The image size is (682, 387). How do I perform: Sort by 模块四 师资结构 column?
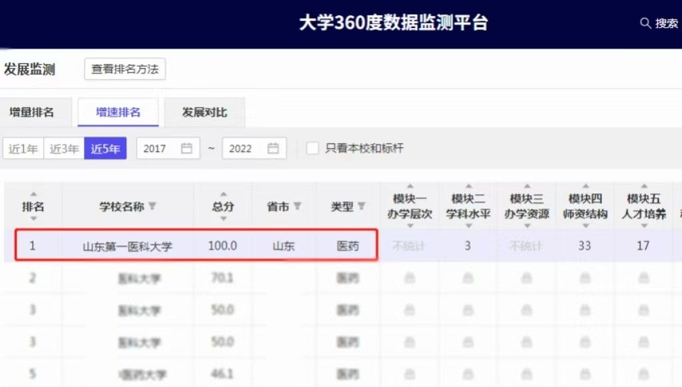click(584, 206)
